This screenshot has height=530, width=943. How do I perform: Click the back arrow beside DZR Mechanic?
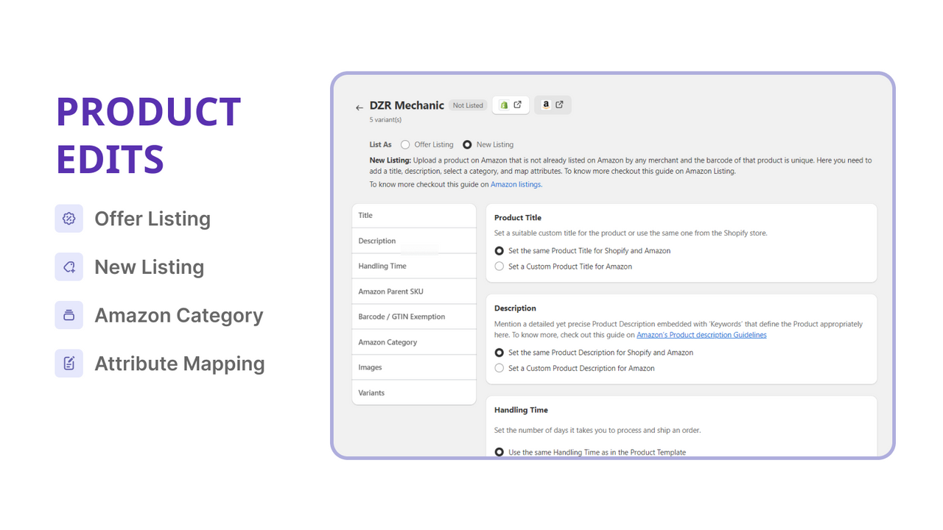[359, 107]
